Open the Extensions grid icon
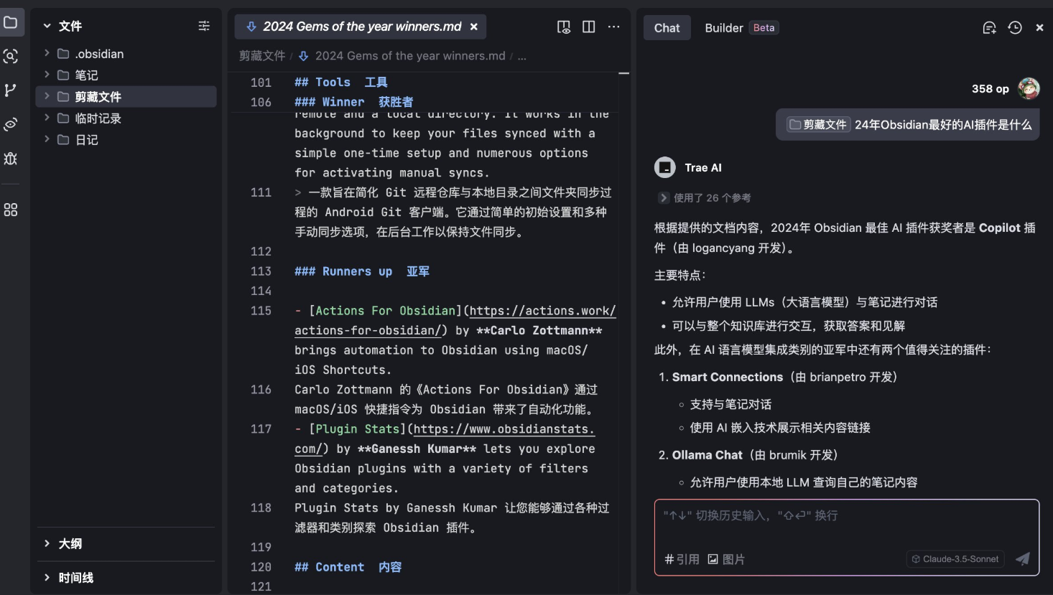The image size is (1053, 595). [11, 210]
